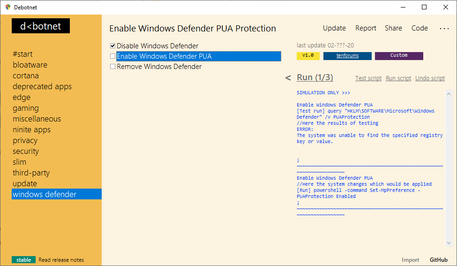The height and width of the screenshot is (266, 457).
Task: Click the page title Enable Windows Defender PUA Protection
Action: (x=193, y=28)
